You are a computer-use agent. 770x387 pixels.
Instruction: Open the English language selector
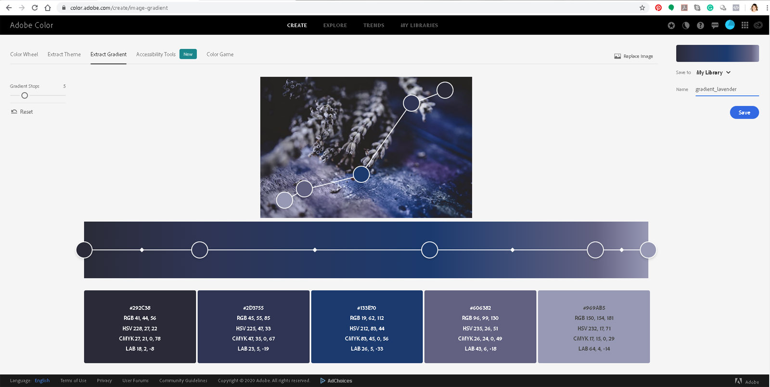(x=42, y=381)
